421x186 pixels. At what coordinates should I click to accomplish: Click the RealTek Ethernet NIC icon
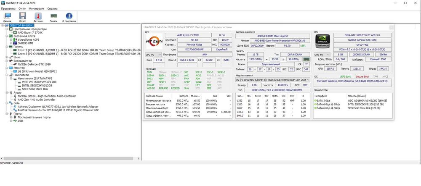point(15,110)
